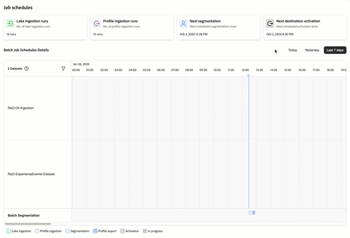Viewport: 350px width, 238px height.
Task: Click the Profile ingestion legend swatch
Action: click(37, 231)
